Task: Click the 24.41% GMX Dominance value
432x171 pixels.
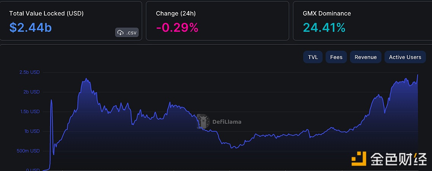Action: (x=324, y=27)
